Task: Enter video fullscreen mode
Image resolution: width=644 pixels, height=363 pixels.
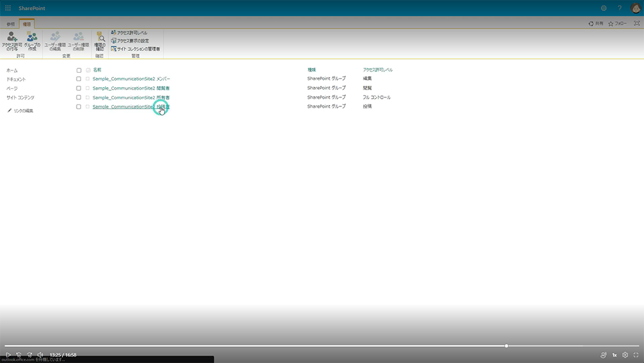Action: point(636,355)
